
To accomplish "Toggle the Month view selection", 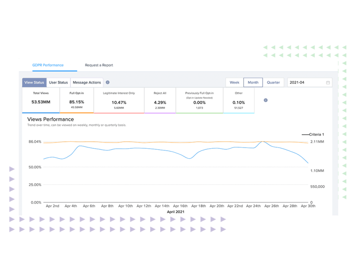I will [x=253, y=82].
